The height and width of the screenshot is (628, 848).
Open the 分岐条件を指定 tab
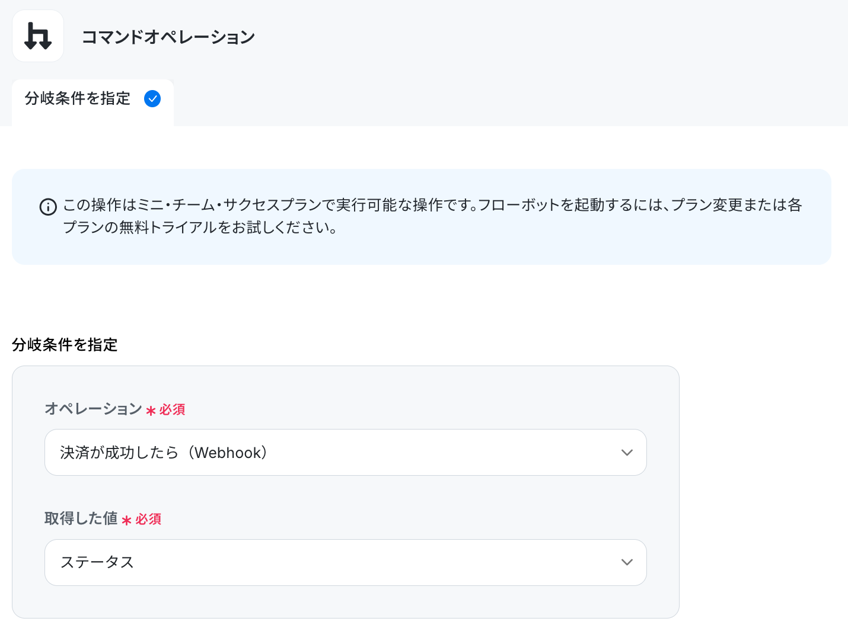tap(93, 98)
